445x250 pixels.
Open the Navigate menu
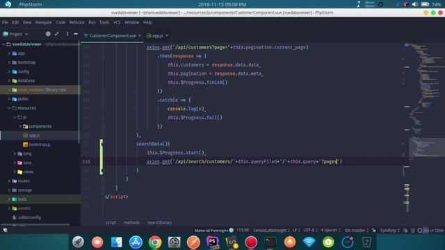43,22
